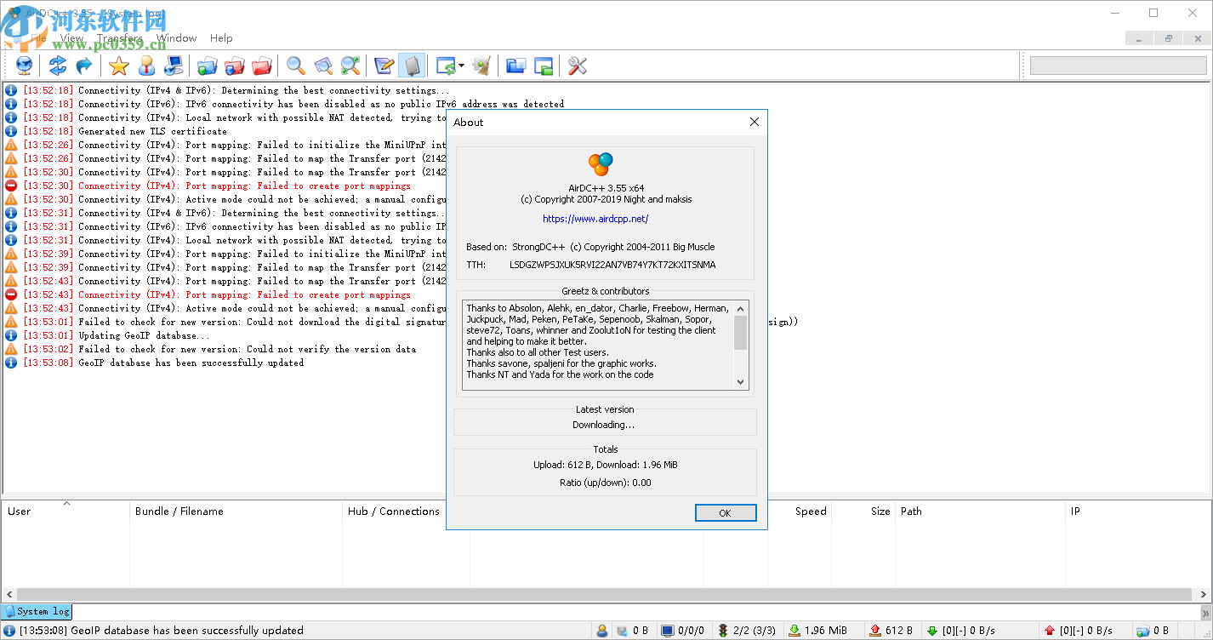Image resolution: width=1213 pixels, height=640 pixels.
Task: Open the Download Queue folder icon
Action: (208, 66)
